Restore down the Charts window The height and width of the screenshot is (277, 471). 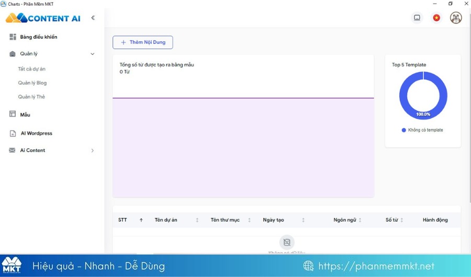[450, 4]
